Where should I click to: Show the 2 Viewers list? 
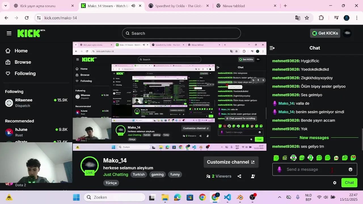pyautogui.click(x=219, y=176)
